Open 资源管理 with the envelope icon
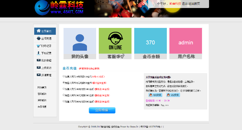The width and height of the screenshot is (242, 130). pyautogui.click(x=45, y=75)
